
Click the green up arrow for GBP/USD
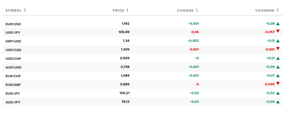pos(278,41)
